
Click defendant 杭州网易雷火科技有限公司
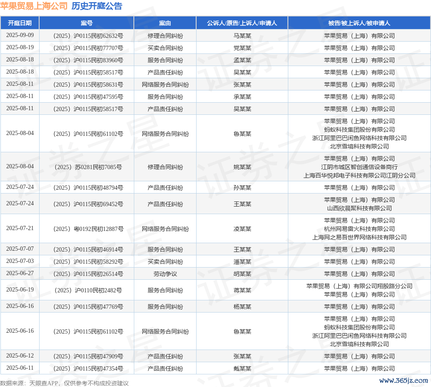[359, 229]
